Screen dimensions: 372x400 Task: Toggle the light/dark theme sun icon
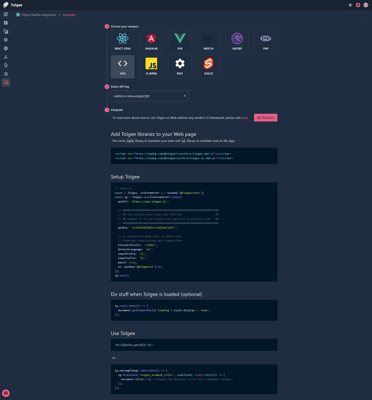350,5
